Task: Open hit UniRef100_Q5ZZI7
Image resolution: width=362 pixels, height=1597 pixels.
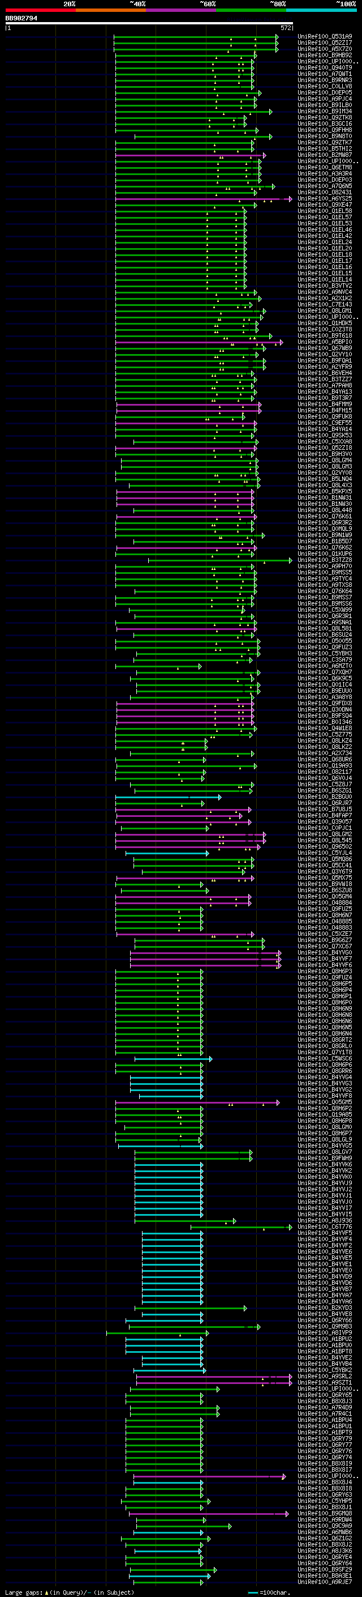Action: point(325,43)
